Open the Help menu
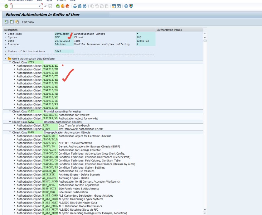This screenshot has width=262, height=215. tap(73, 1)
